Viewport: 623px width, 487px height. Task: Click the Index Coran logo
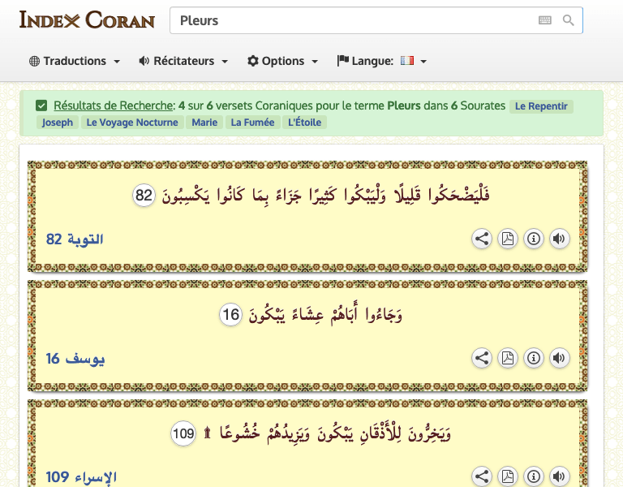click(87, 20)
